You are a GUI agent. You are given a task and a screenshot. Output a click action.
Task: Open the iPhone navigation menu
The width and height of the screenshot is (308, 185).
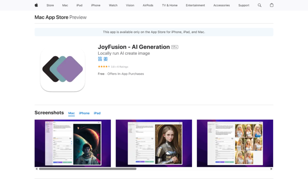pos(96,5)
